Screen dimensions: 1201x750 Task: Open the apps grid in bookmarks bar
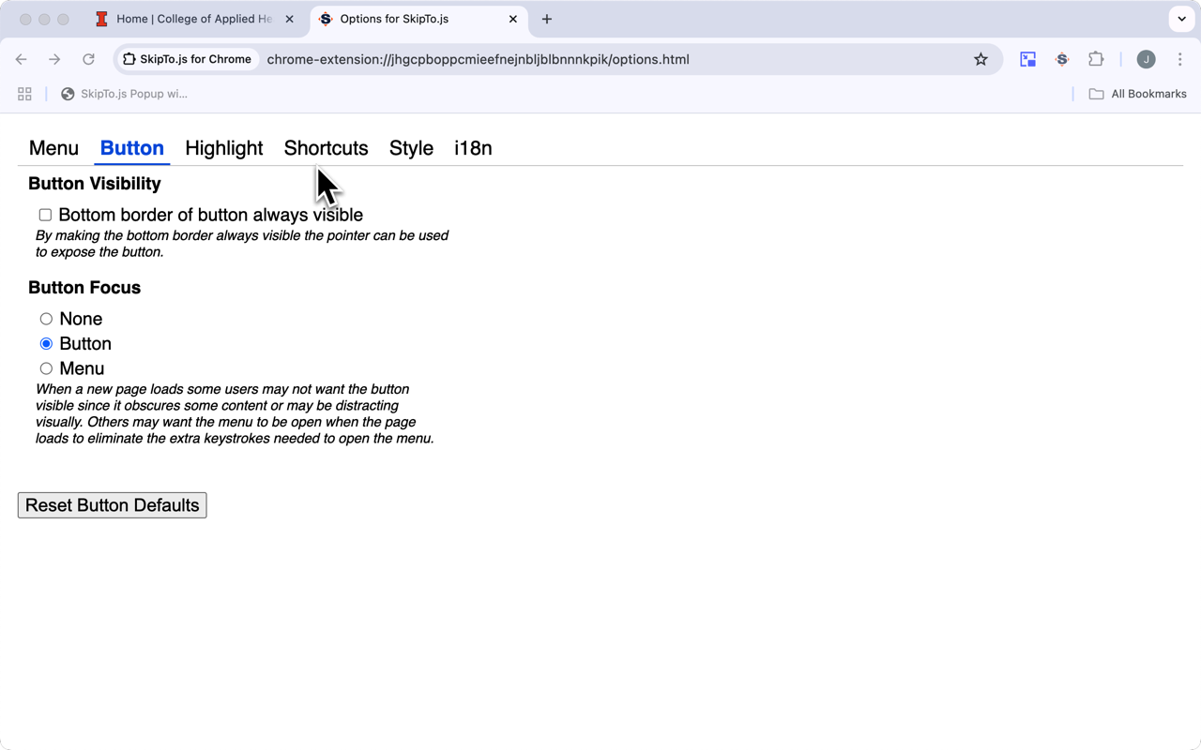click(24, 94)
